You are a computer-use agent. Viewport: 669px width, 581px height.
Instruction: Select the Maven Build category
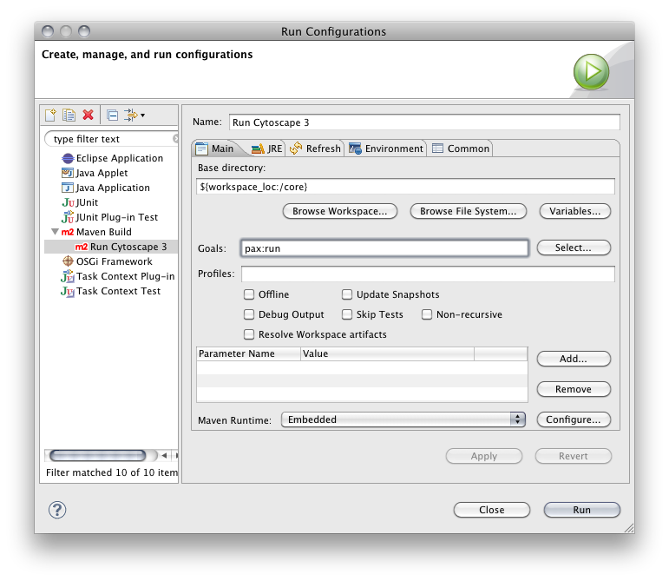click(x=96, y=232)
